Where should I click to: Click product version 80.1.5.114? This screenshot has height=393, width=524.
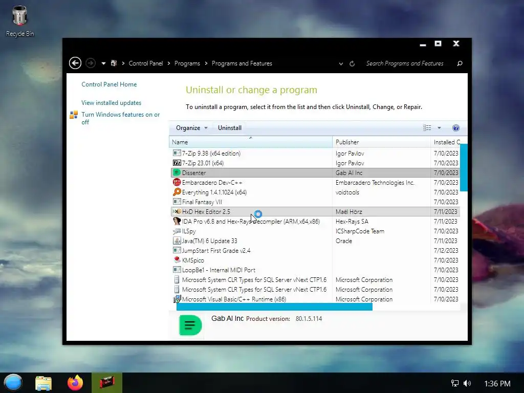pyautogui.click(x=309, y=318)
